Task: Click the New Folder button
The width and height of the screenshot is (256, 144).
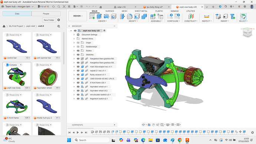Action: pos(49,20)
